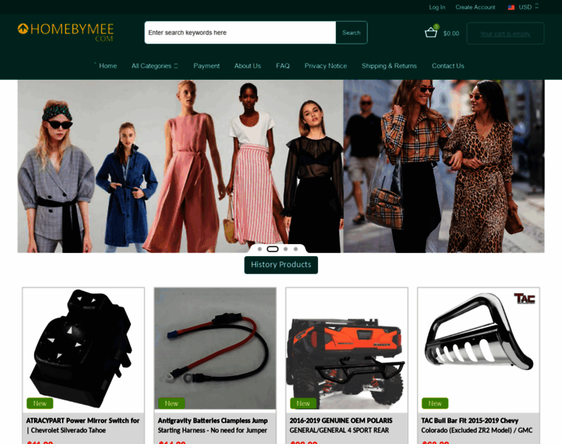Click the New badge on TAC bull bar
The width and height of the screenshot is (562, 444).
[435, 403]
